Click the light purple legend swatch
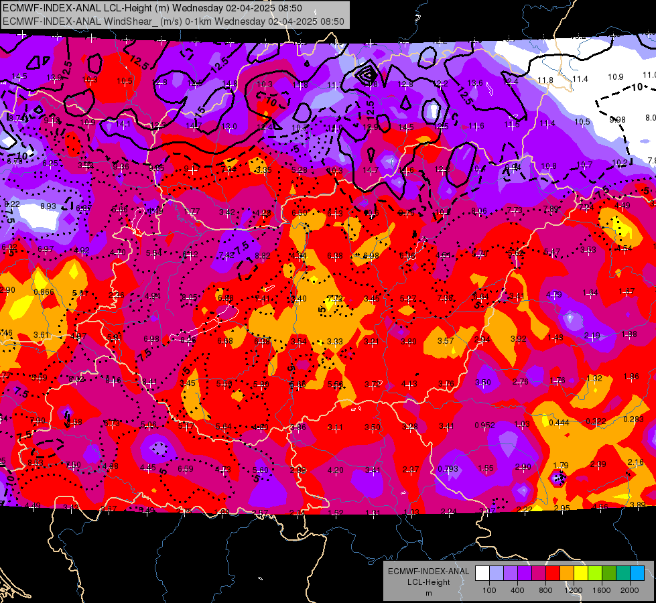Image resolution: width=656 pixels, height=603 pixels. coord(511,574)
